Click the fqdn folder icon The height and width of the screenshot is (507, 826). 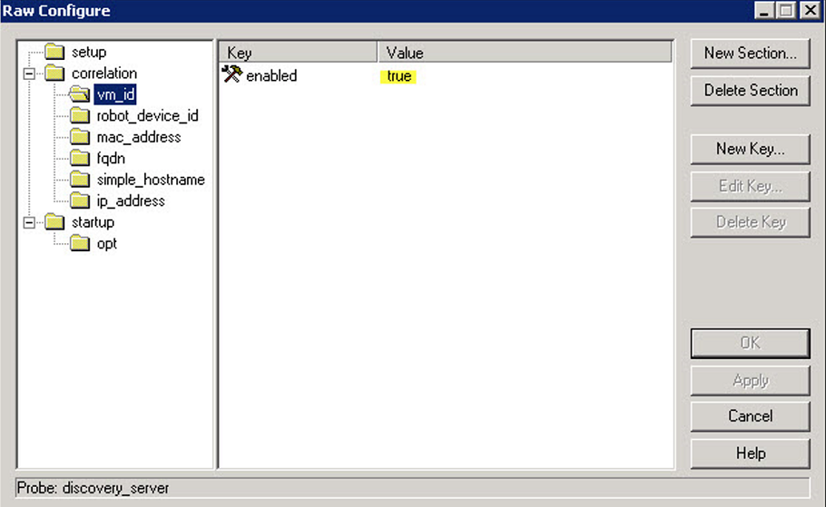80,158
